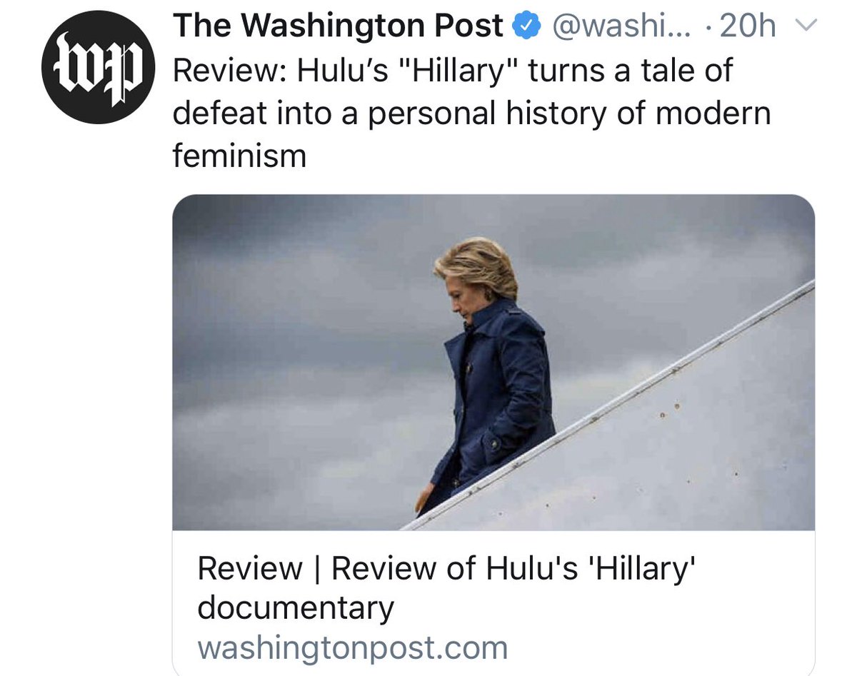Viewport: 857px width, 676px height.
Task: Open tweet options chevron beside 20h
Action: [x=805, y=26]
